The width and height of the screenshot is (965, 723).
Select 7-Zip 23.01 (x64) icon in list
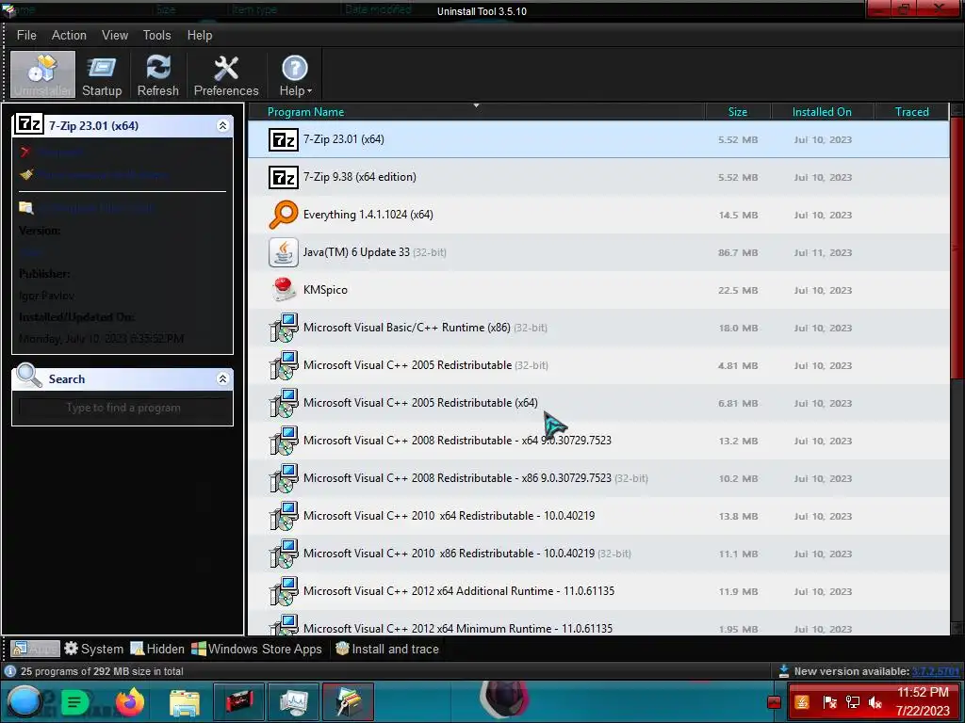(284, 139)
